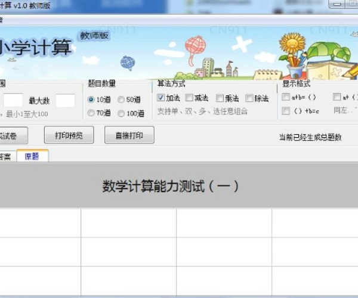Switch to the 原题 tab
This screenshot has width=358, height=298.
(32, 156)
